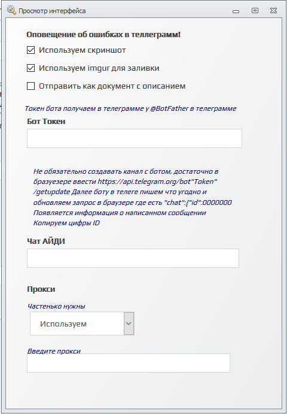Click the Чат АЙДИ label
The width and height of the screenshot is (287, 414).
click(46, 241)
